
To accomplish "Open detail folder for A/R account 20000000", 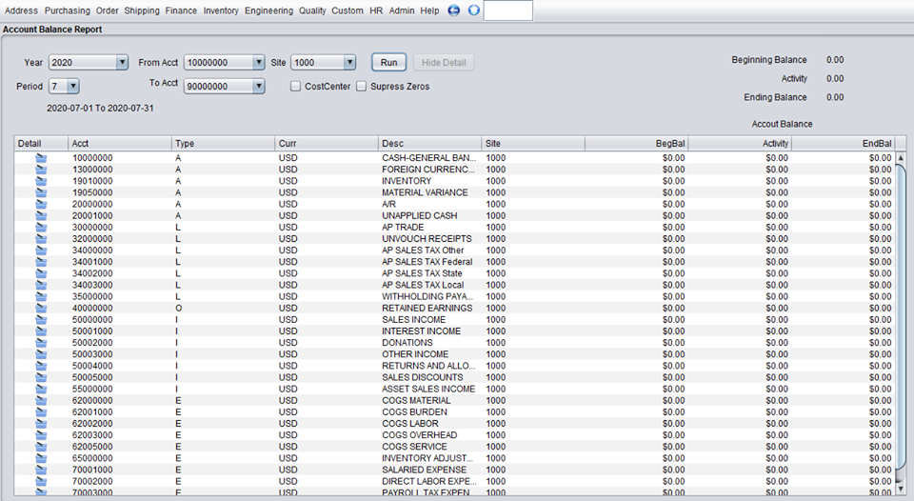I will click(x=41, y=204).
